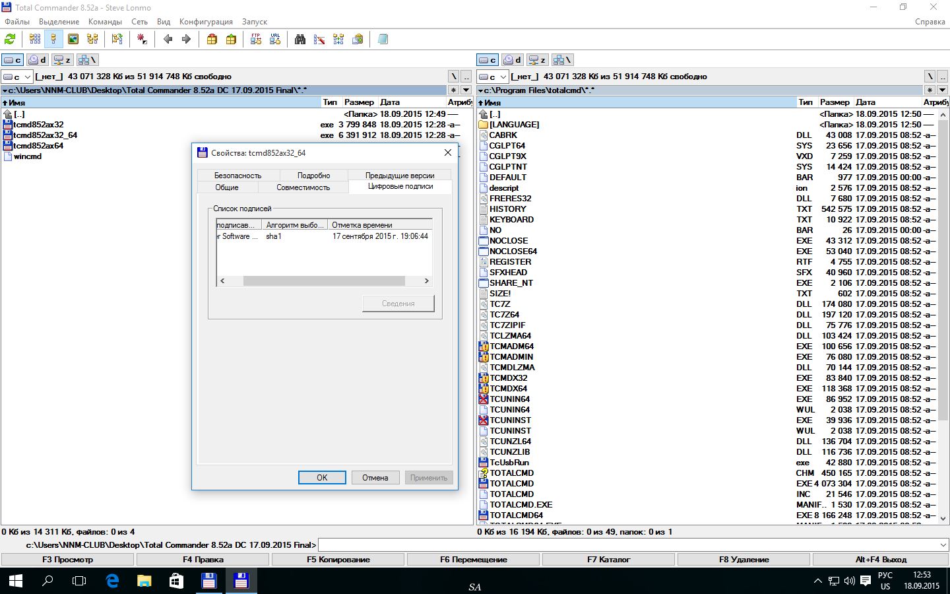Switch to the Совместимость tab
This screenshot has height=594, width=950.
click(x=303, y=187)
